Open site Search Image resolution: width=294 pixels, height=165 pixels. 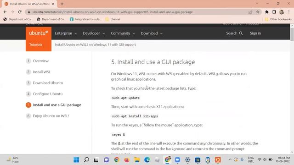point(234,33)
